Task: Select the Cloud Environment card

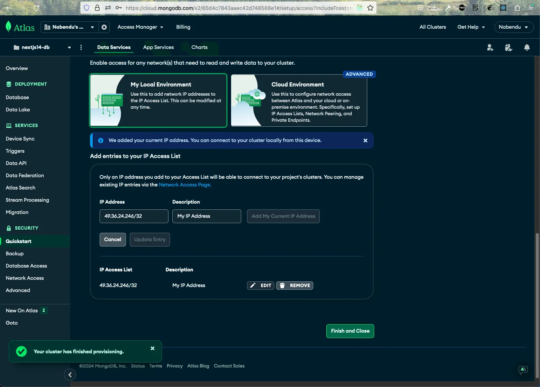Action: 299,100
